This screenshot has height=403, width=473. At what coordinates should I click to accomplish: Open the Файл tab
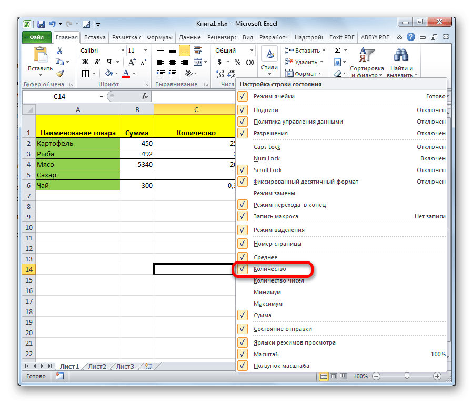[x=36, y=37]
